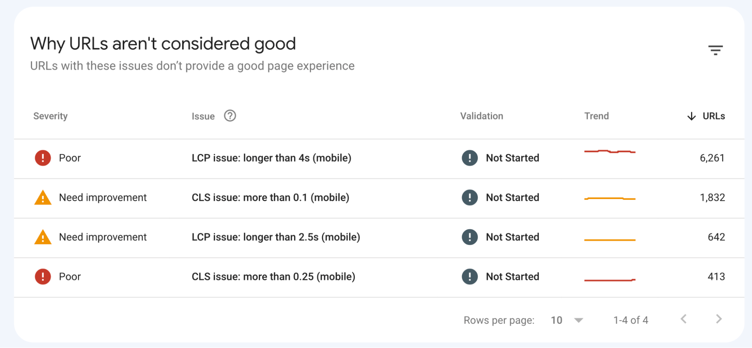This screenshot has width=752, height=348.
Task: Select the CLS issue more than 0.25 row
Action: [273, 277]
